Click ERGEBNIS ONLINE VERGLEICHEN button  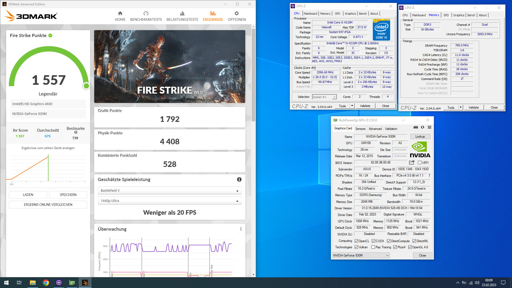[x=48, y=205]
